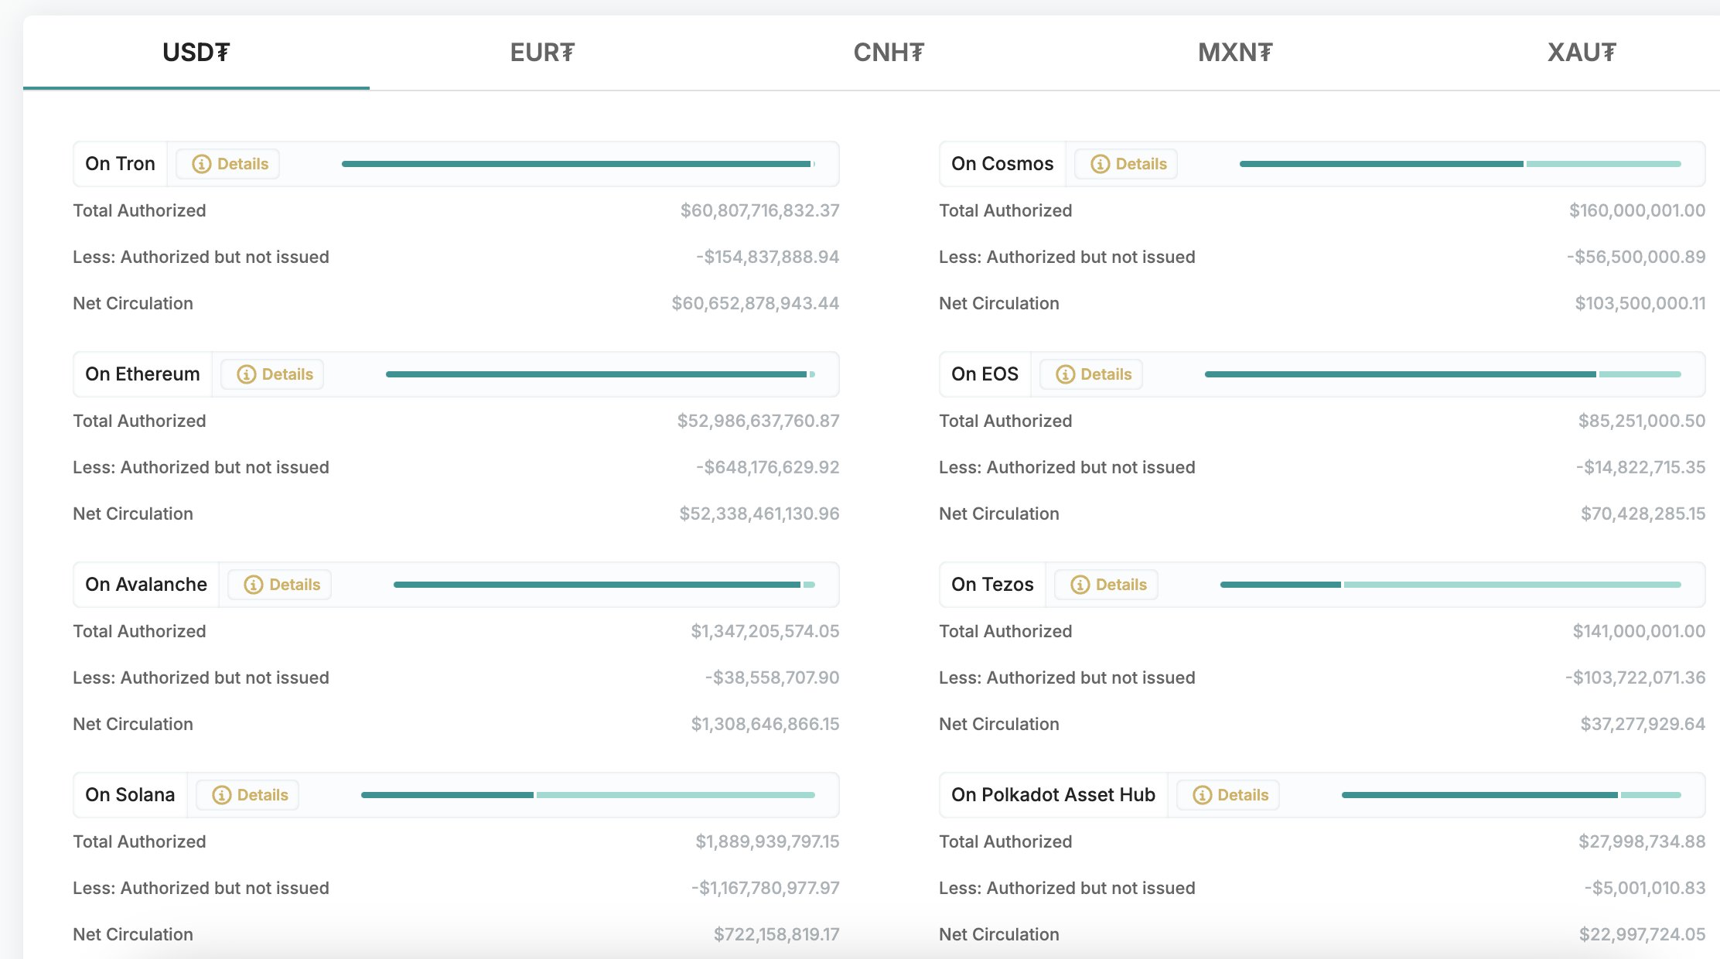Select Tezos total authorized $141,000,001.00
The width and height of the screenshot is (1720, 959).
[x=1639, y=631]
